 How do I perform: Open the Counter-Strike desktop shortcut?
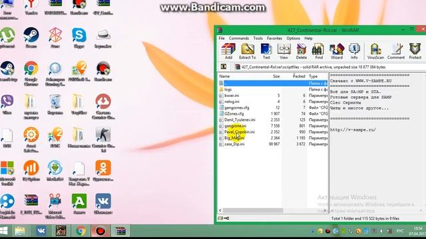coord(103,139)
